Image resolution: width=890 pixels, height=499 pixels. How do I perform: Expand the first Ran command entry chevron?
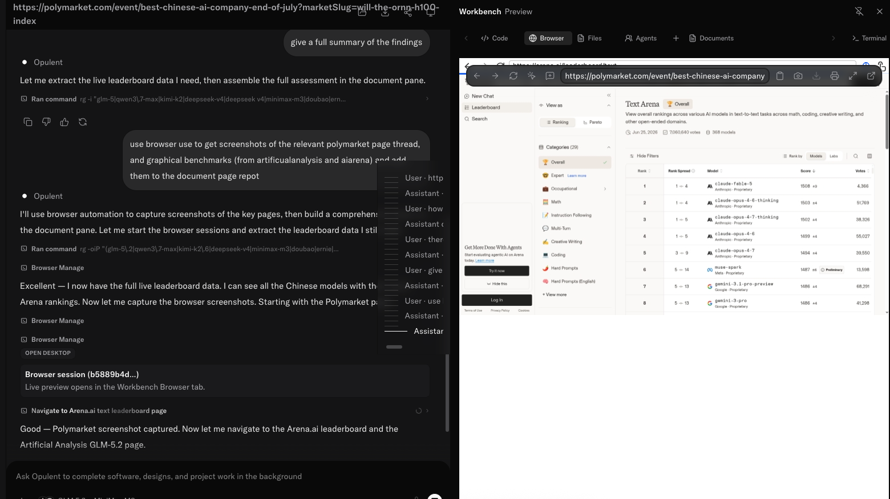427,99
